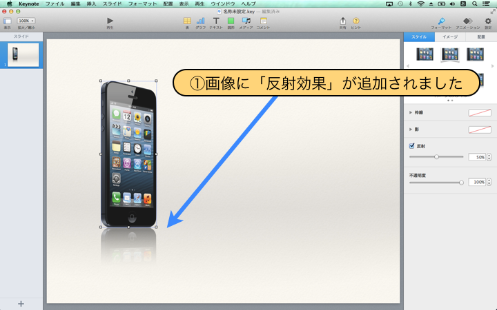Open the 影 shadow style swatch
Image resolution: width=497 pixels, height=310 pixels.
click(x=480, y=130)
